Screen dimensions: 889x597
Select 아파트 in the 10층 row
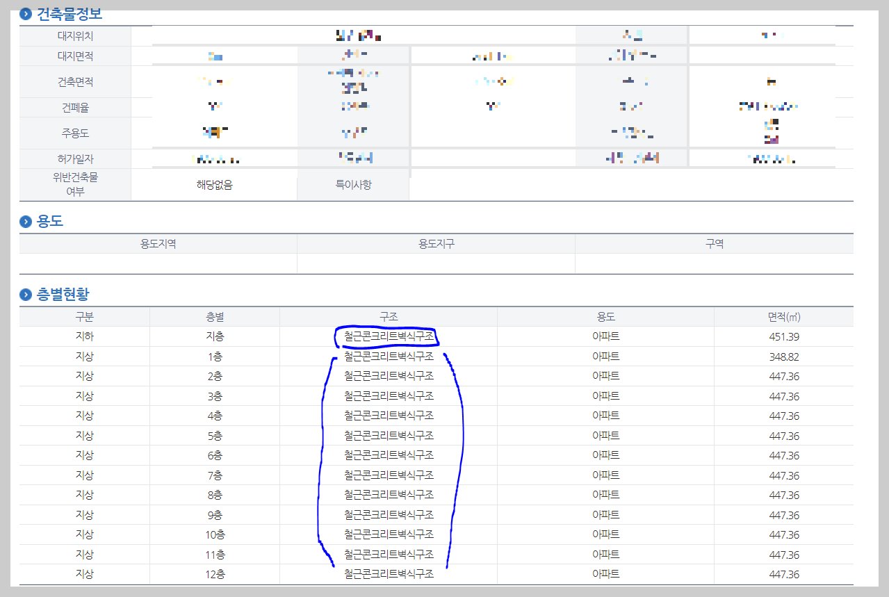pos(605,534)
